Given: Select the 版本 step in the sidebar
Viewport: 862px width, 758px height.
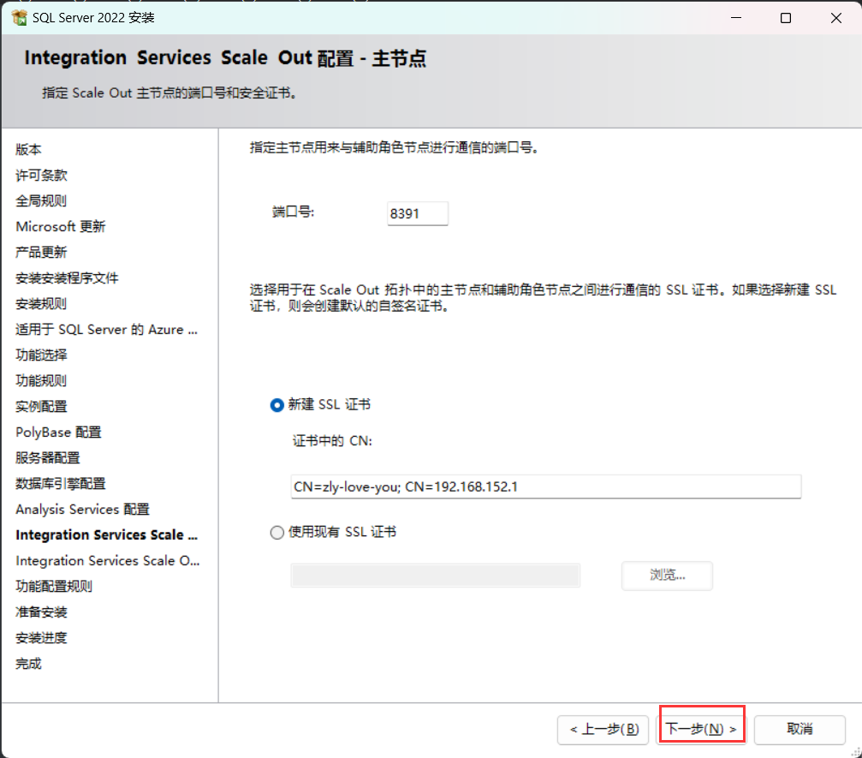Looking at the screenshot, I should (28, 150).
